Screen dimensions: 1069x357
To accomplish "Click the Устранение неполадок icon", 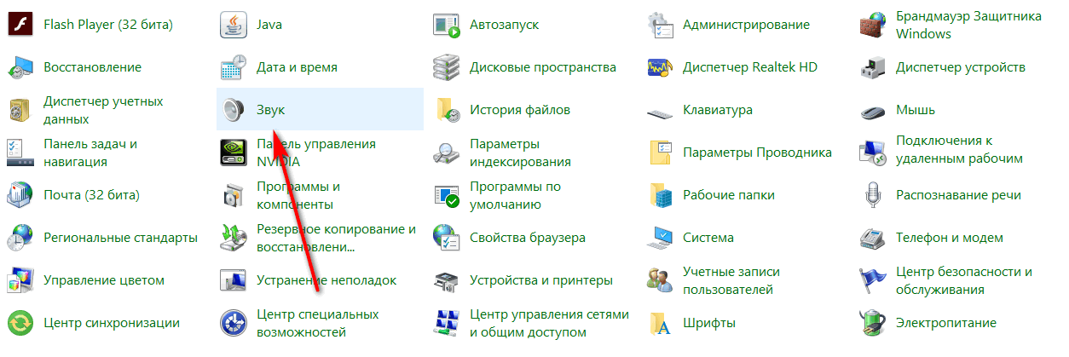I will (x=233, y=280).
